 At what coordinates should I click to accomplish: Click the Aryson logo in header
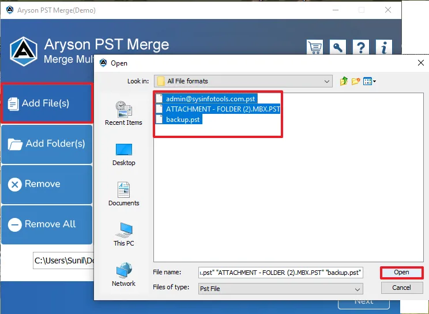tap(24, 51)
